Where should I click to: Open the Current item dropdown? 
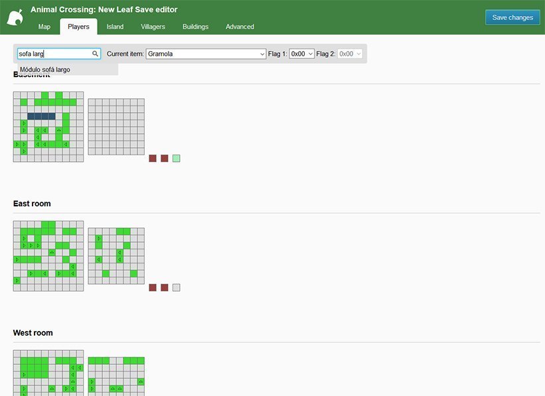[206, 54]
